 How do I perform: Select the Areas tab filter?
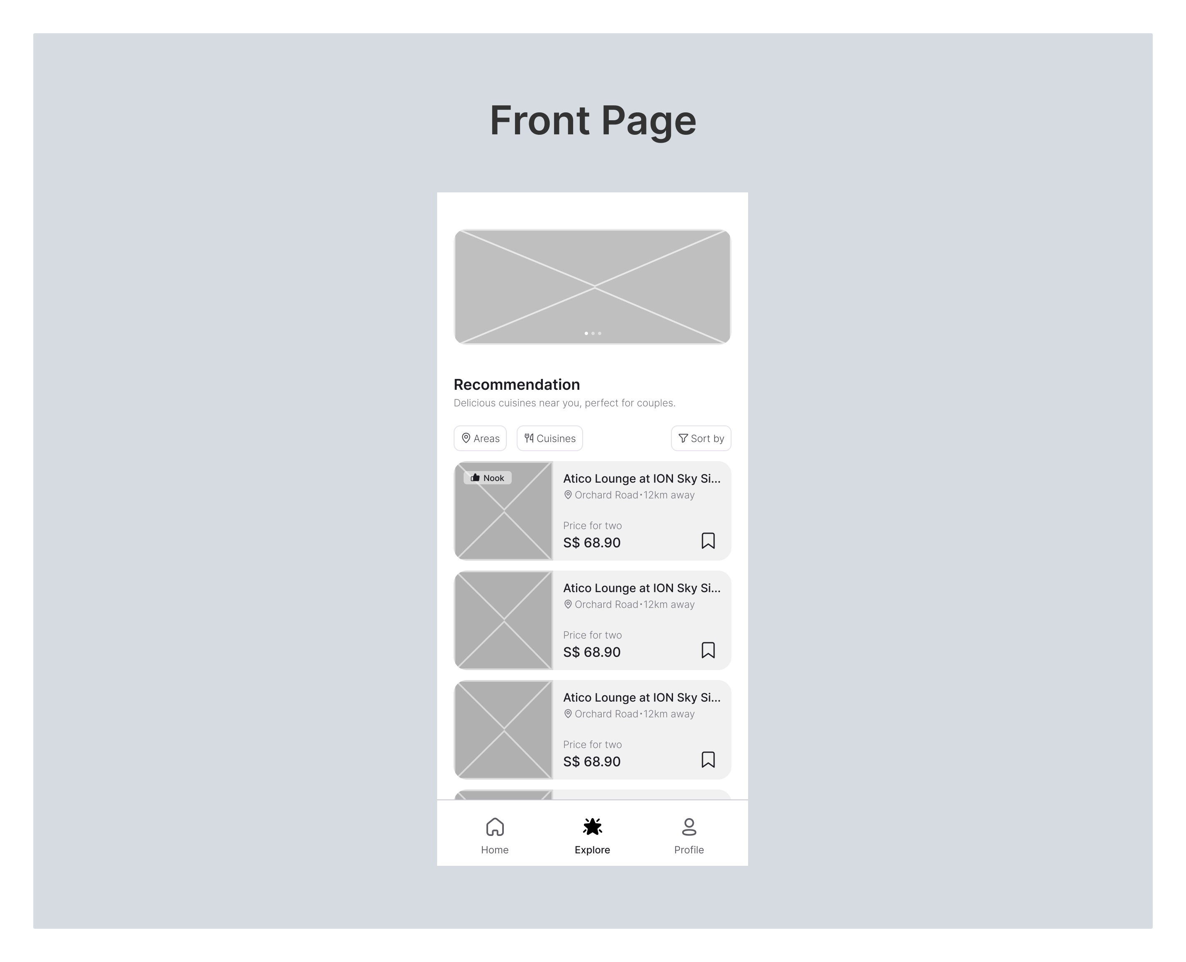[480, 439]
